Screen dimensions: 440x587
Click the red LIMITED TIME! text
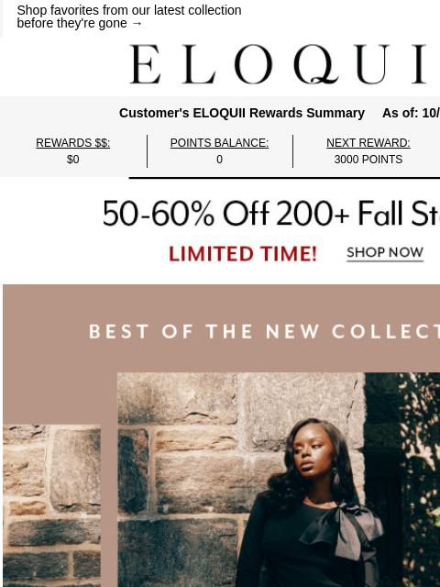(243, 254)
